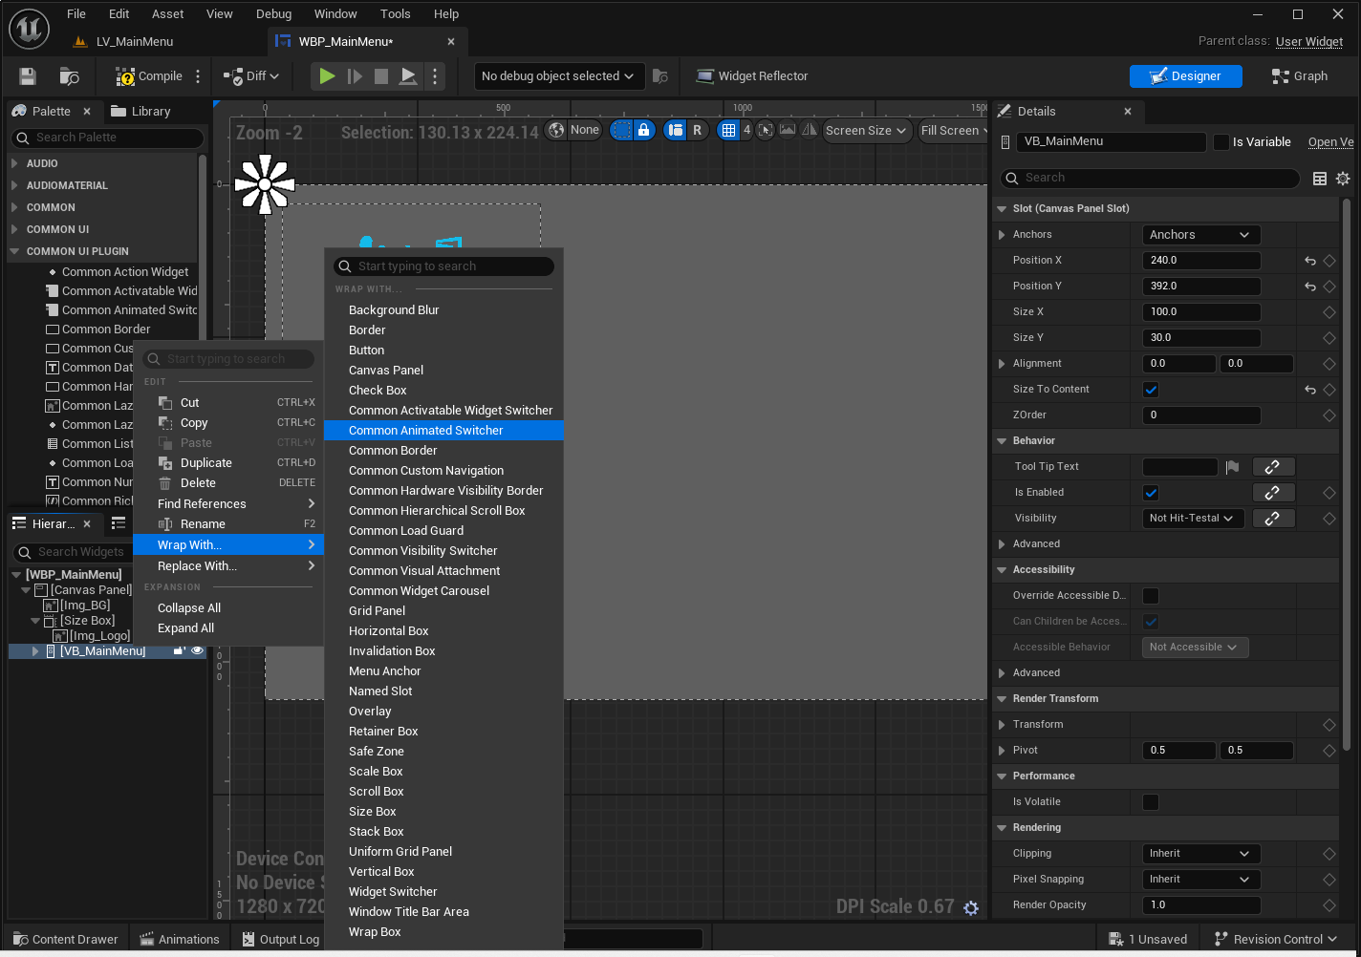Open the File menu
Screen dimensions: 1361x957
point(76,14)
